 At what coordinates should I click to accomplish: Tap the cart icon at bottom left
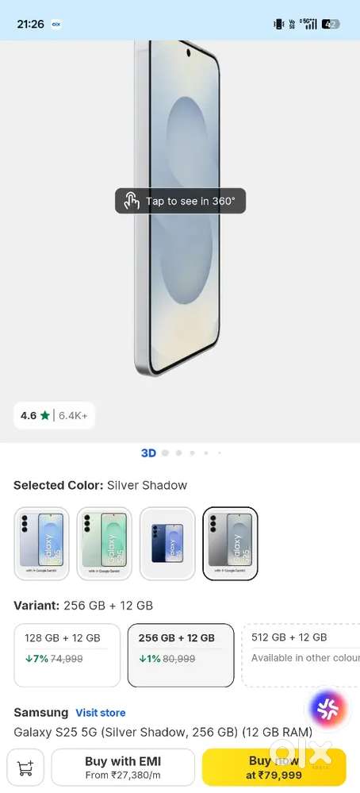(25, 768)
